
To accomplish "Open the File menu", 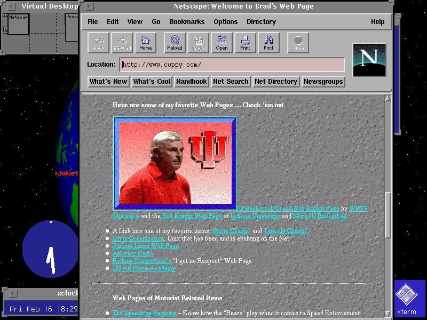I will [x=92, y=22].
